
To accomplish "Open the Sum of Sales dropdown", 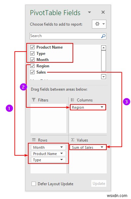I will [102, 147].
